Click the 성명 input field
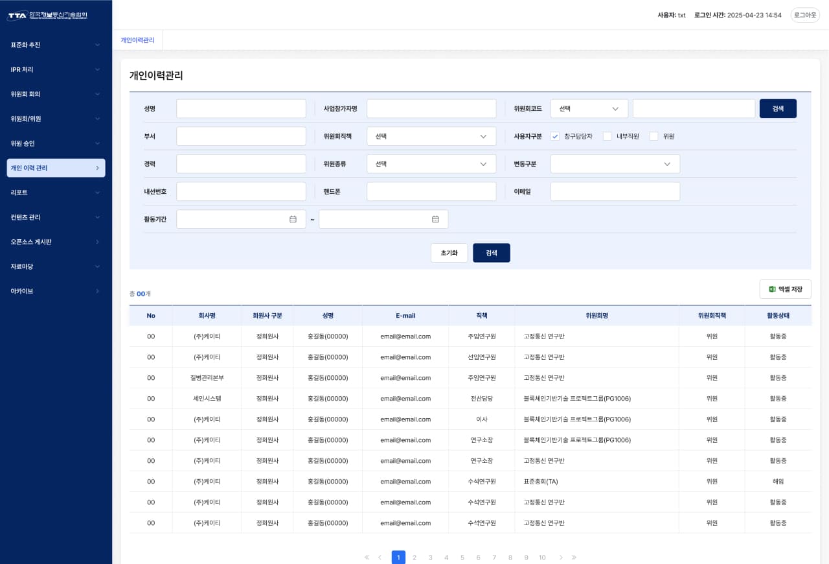829x564 pixels. pos(241,109)
